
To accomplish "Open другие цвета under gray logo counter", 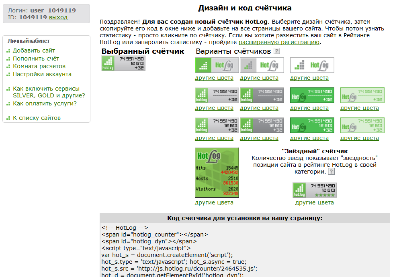I will point(259,78).
